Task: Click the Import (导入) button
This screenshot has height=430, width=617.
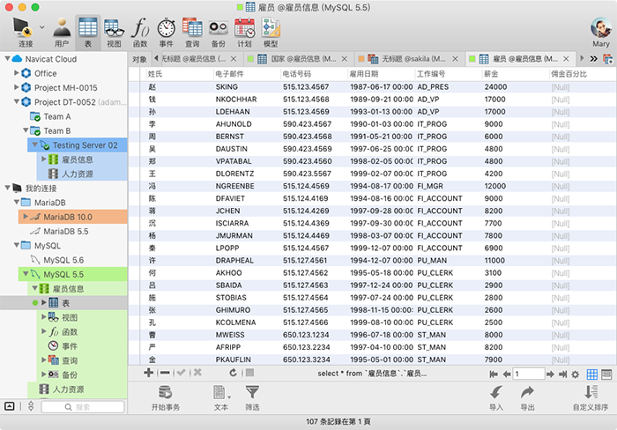Action: tap(496, 397)
